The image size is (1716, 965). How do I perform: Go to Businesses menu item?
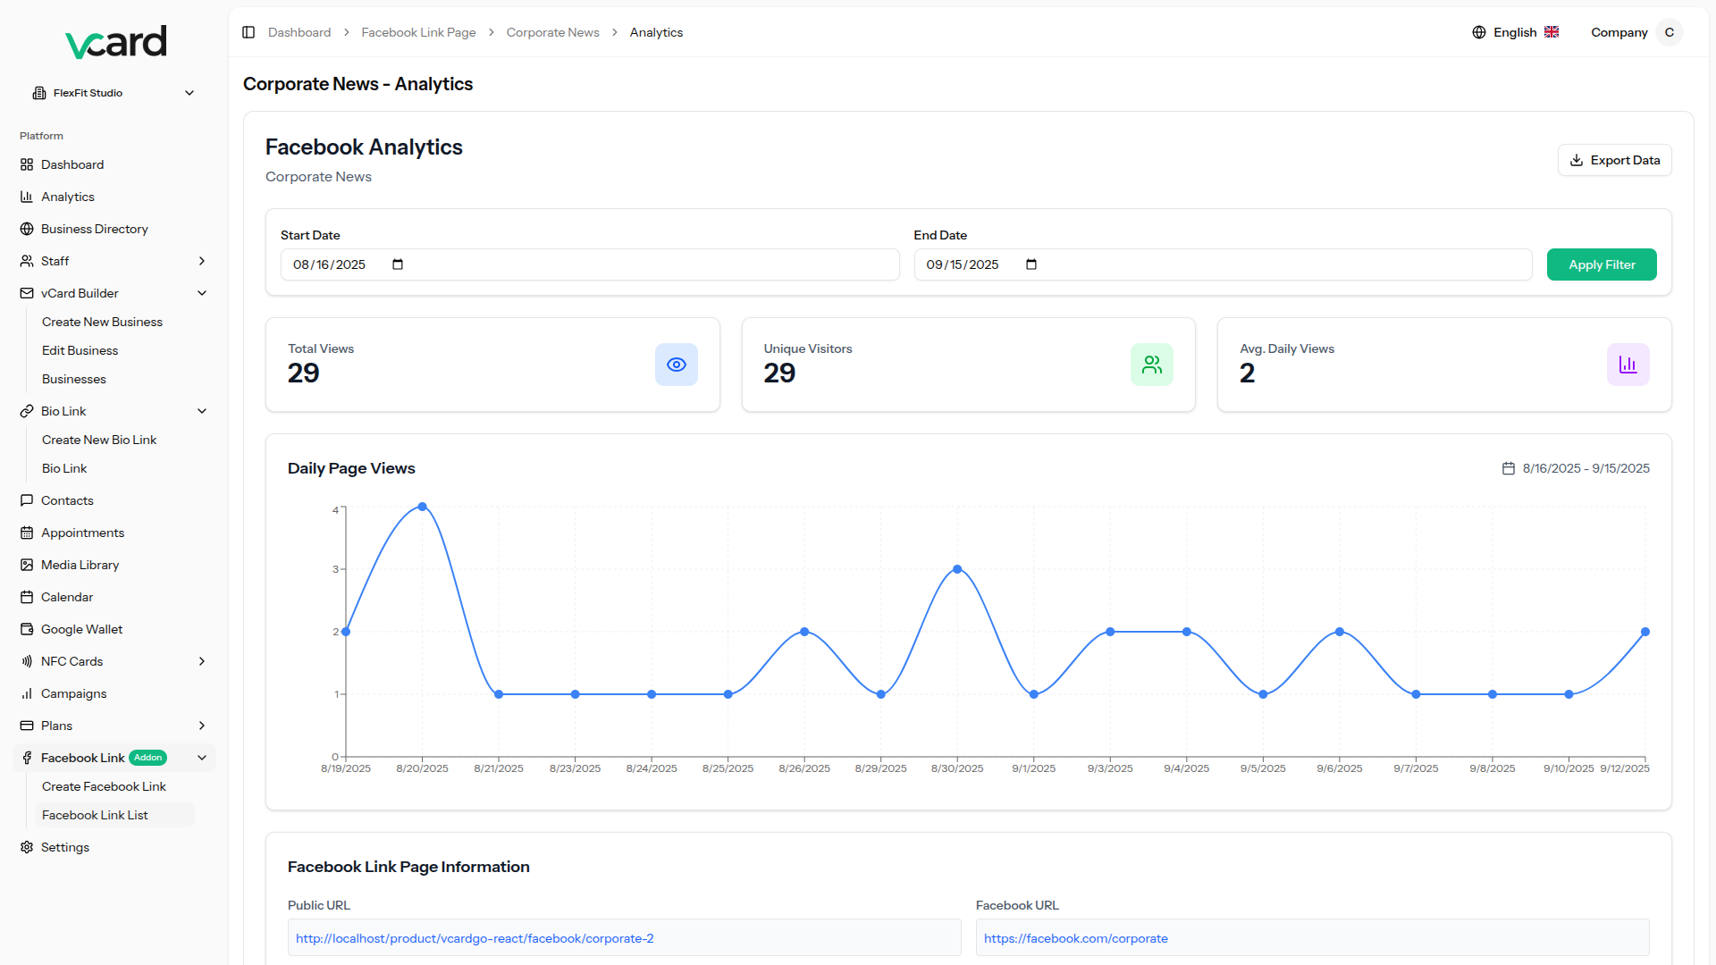click(74, 379)
